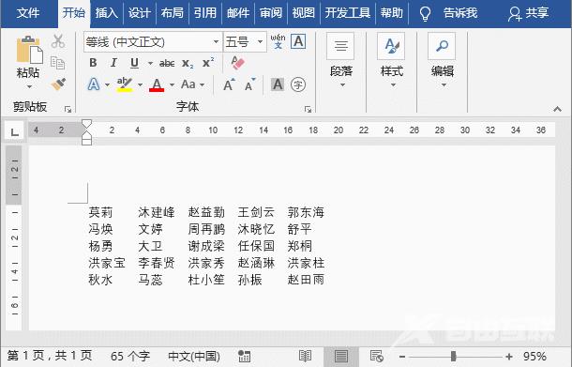Click the zoom out minus button
Viewport: 572px width, 367px height.
click(x=402, y=357)
